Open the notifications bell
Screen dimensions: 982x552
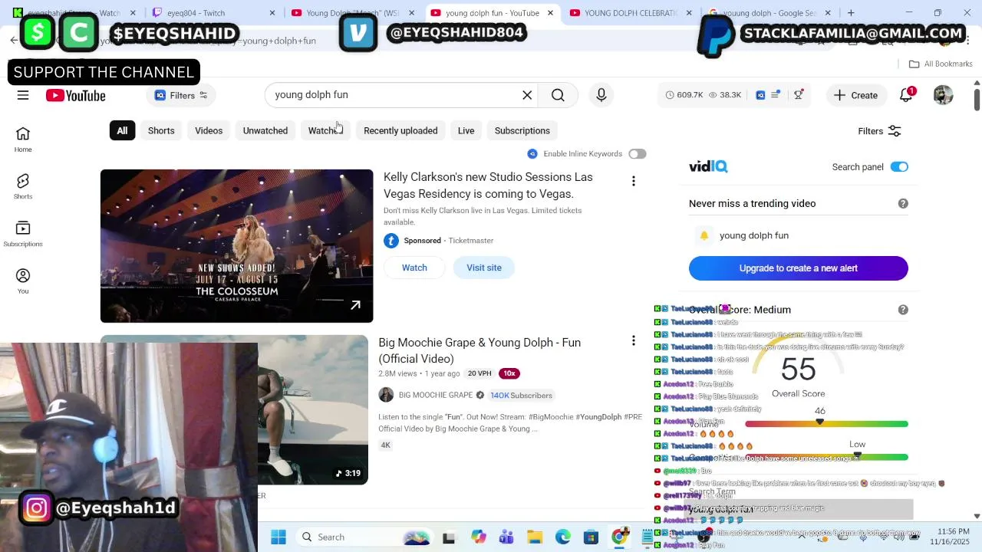pyautogui.click(x=907, y=95)
